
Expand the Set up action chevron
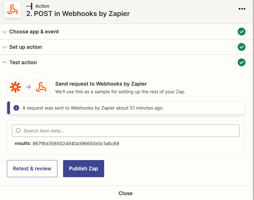(x=5, y=47)
